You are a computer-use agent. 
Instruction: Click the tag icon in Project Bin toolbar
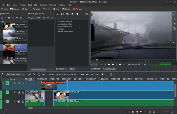coord(17,18)
